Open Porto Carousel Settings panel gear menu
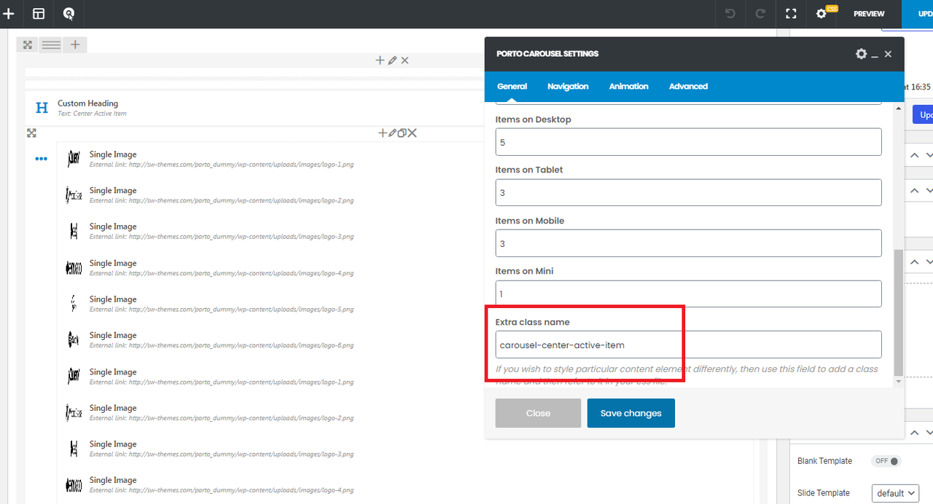Image resolution: width=933 pixels, height=504 pixels. (861, 54)
